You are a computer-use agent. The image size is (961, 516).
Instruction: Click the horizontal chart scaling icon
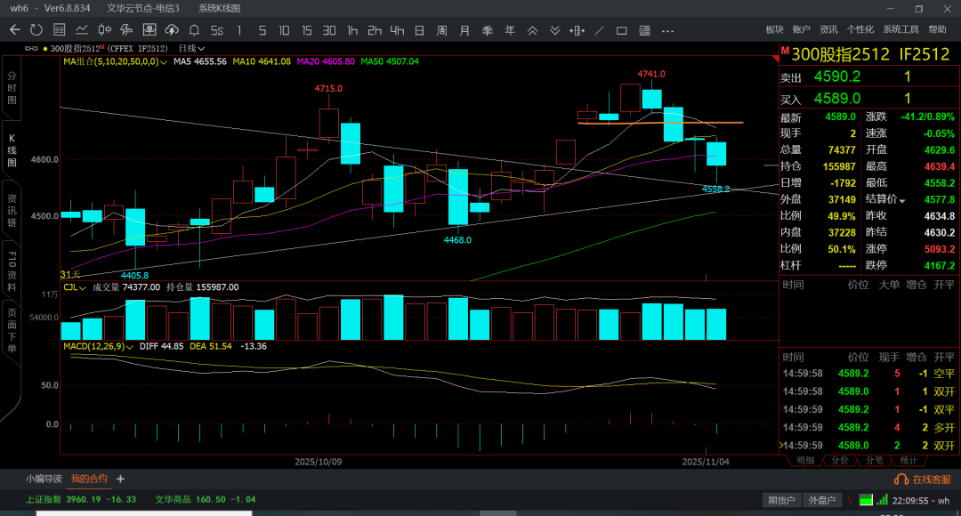pyautogui.click(x=577, y=30)
